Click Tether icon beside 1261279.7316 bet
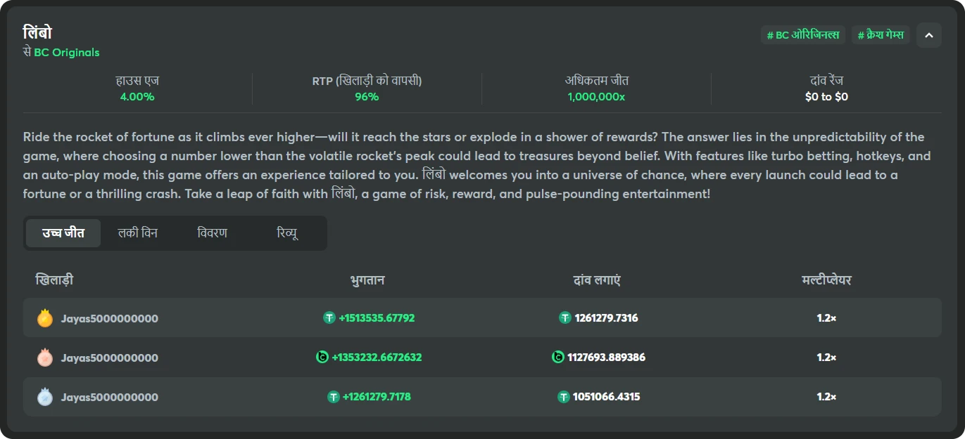Viewport: 965px width, 439px height. pos(565,318)
